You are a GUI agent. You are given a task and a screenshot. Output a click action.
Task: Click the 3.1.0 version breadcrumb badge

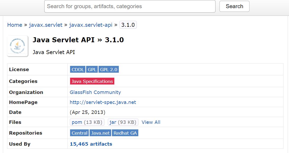128,25
